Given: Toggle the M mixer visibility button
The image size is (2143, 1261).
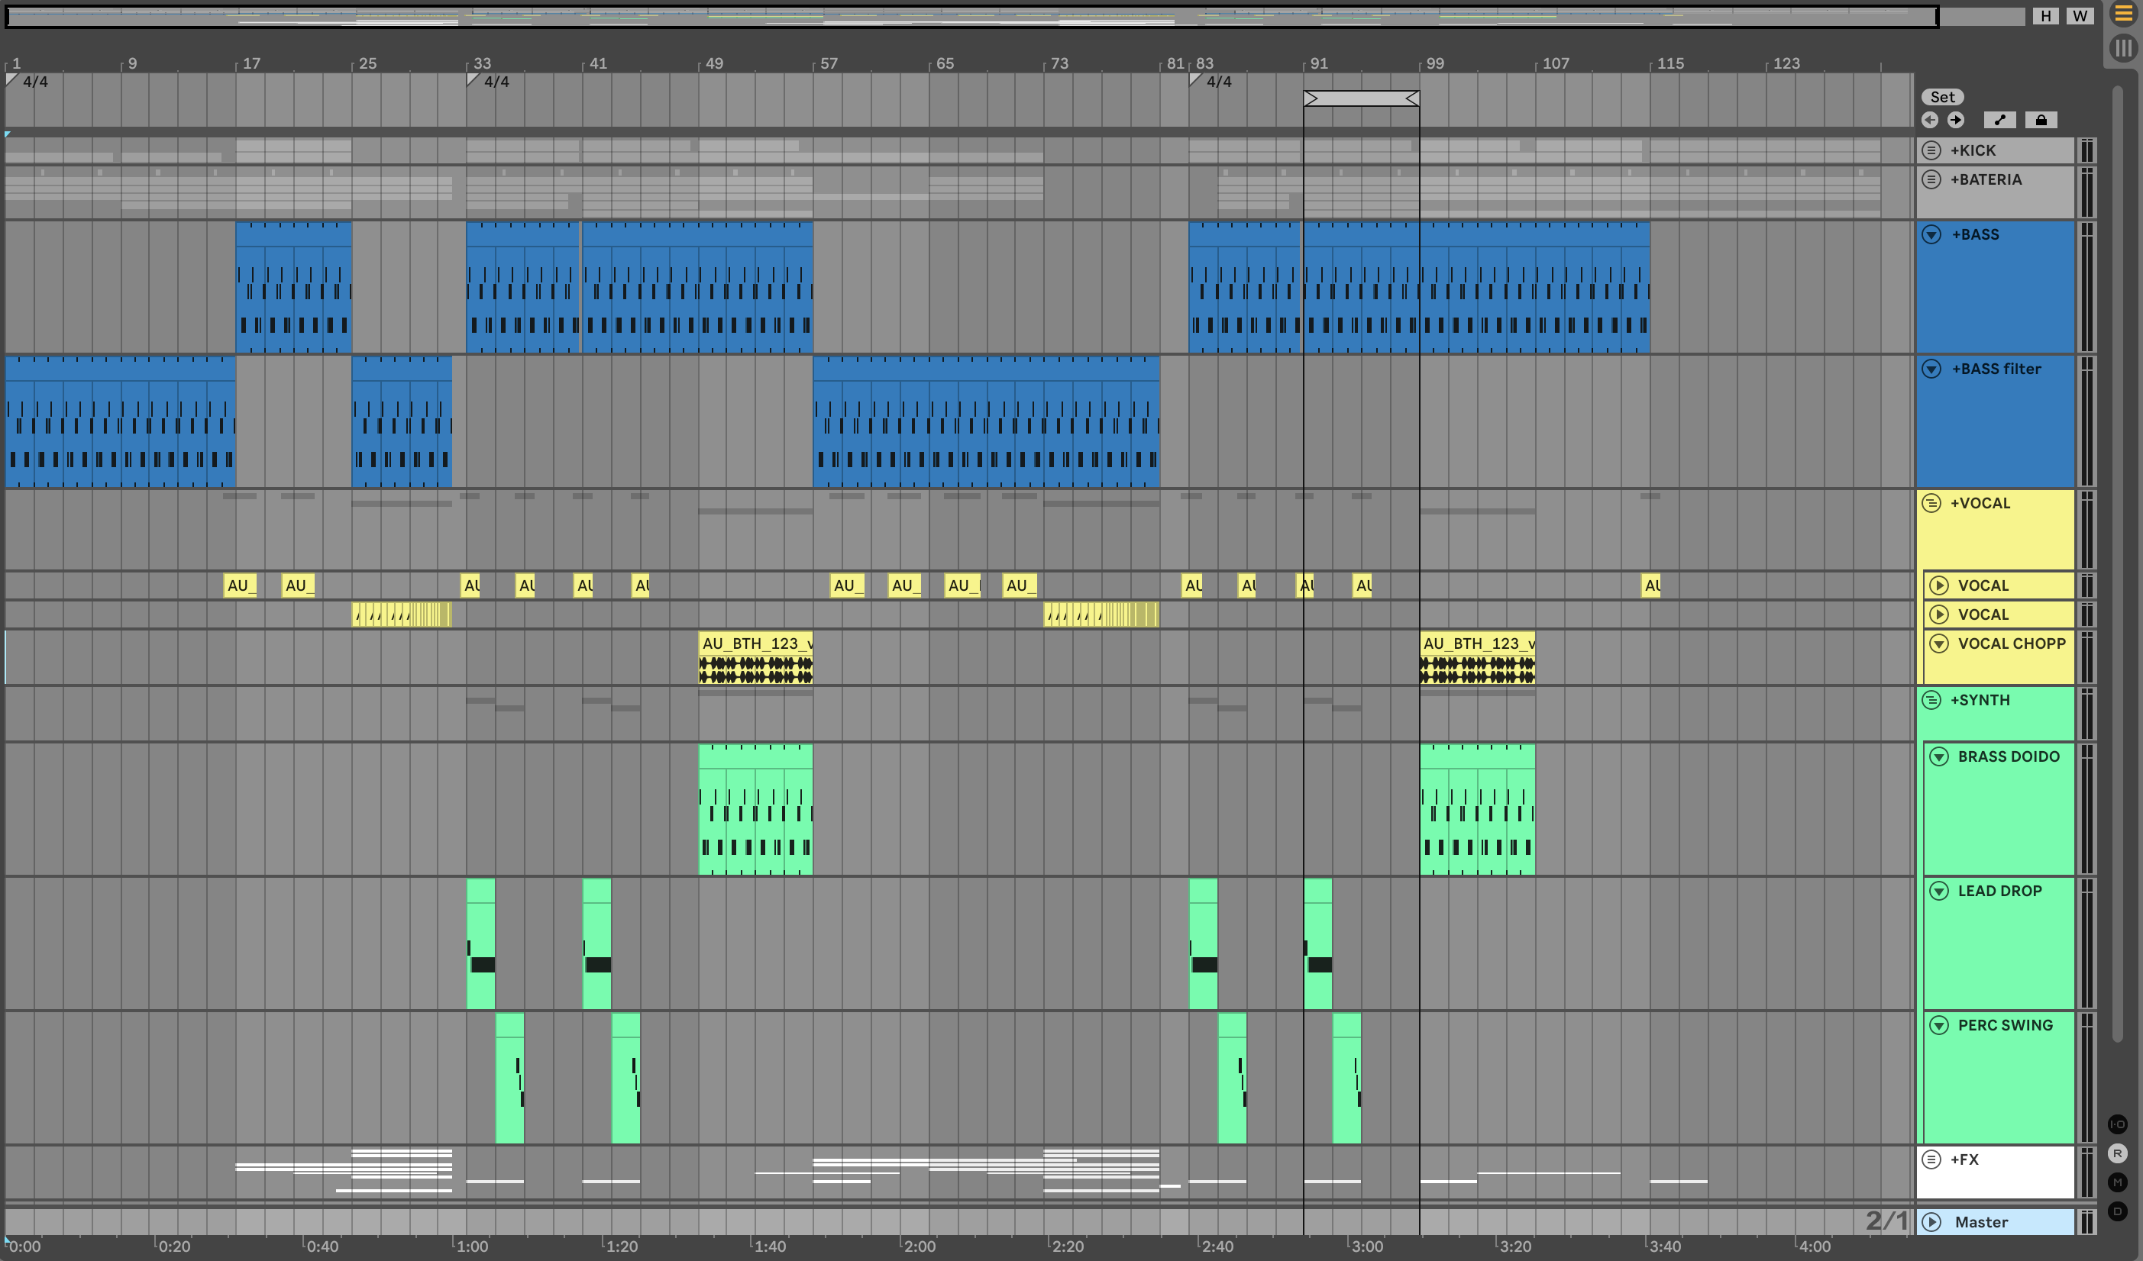Looking at the screenshot, I should coord(2118,1182).
